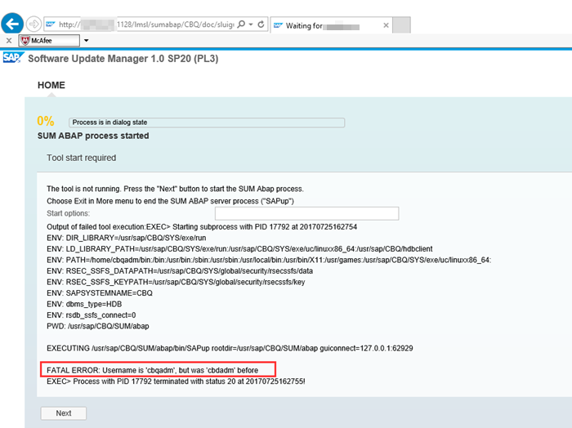Click the 'Process with PID 17792 terminated' line
This screenshot has width=572, height=428.
(176, 381)
